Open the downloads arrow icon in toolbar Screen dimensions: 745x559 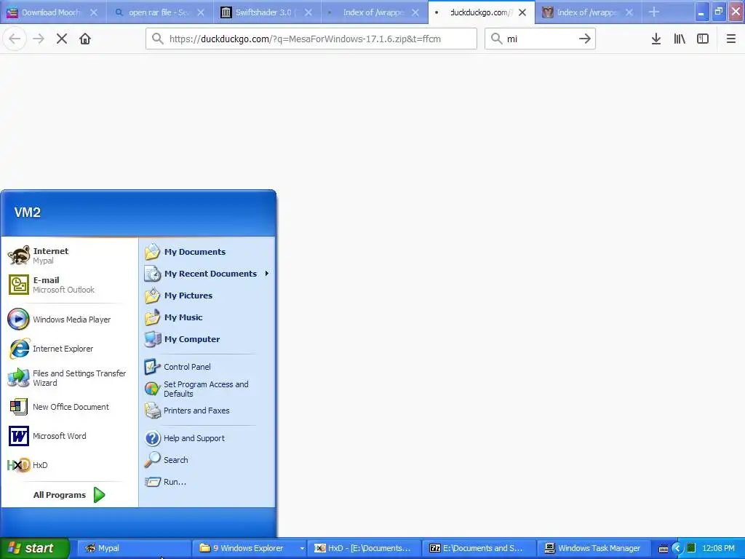point(656,39)
